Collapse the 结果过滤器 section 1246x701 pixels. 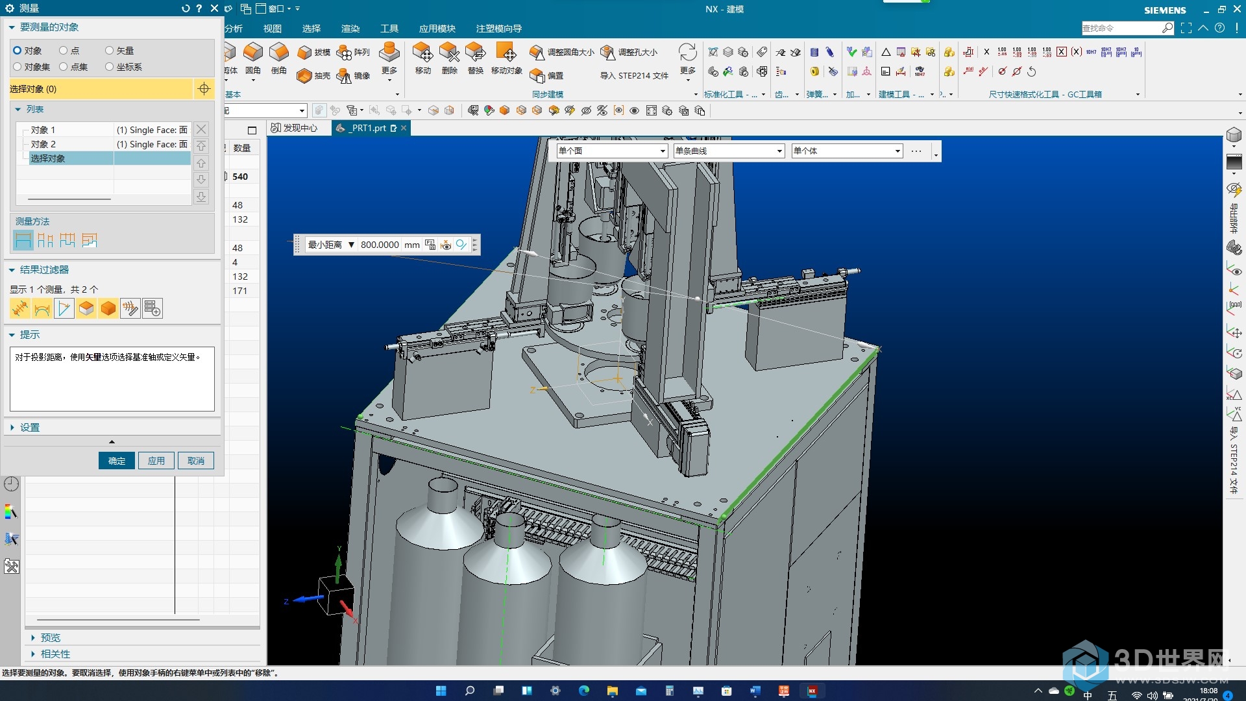click(x=12, y=270)
